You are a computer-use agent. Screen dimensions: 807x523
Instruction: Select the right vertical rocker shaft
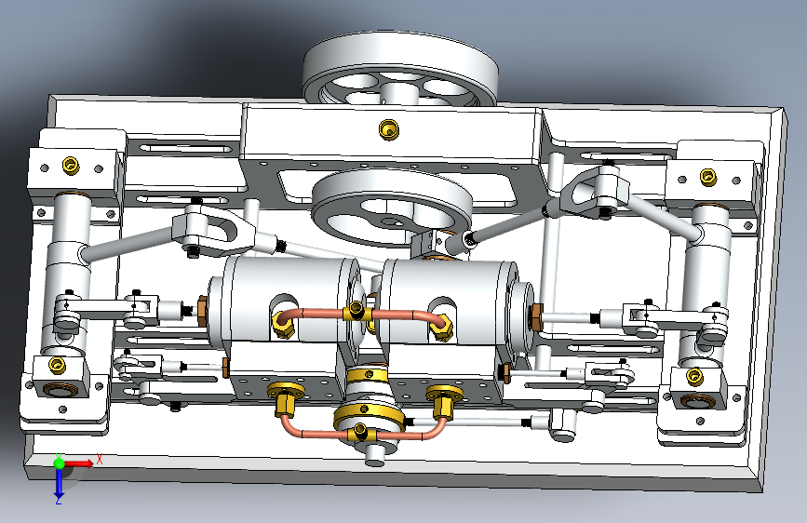(x=706, y=283)
